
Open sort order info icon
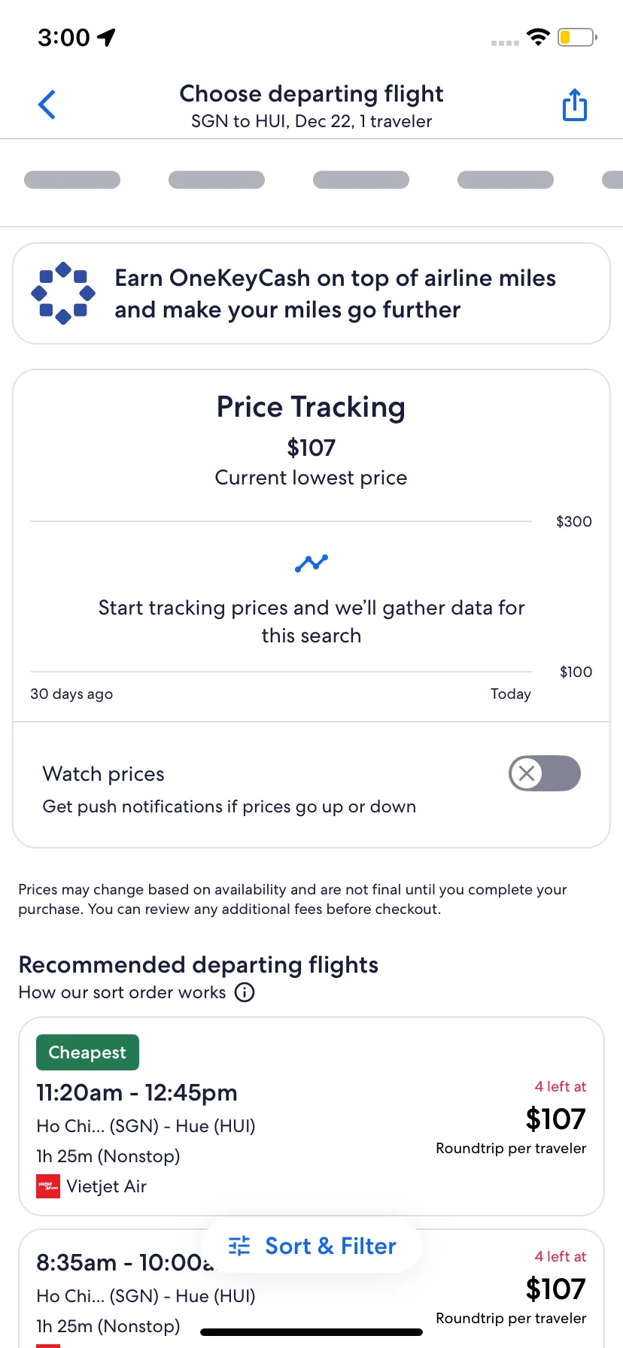pos(245,992)
